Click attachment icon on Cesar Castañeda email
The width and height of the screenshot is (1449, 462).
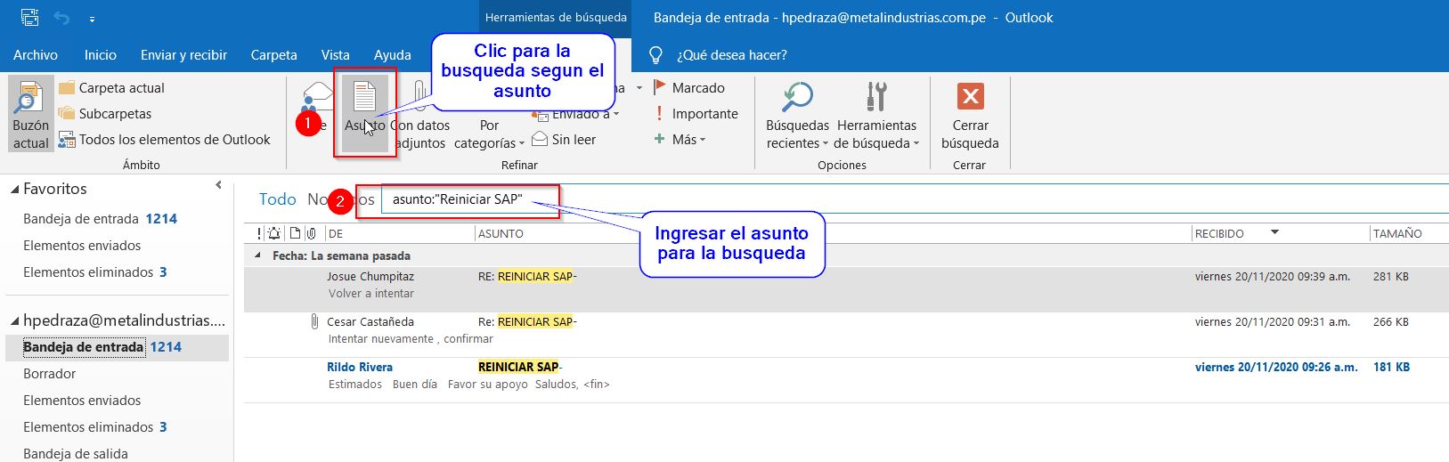(x=314, y=321)
